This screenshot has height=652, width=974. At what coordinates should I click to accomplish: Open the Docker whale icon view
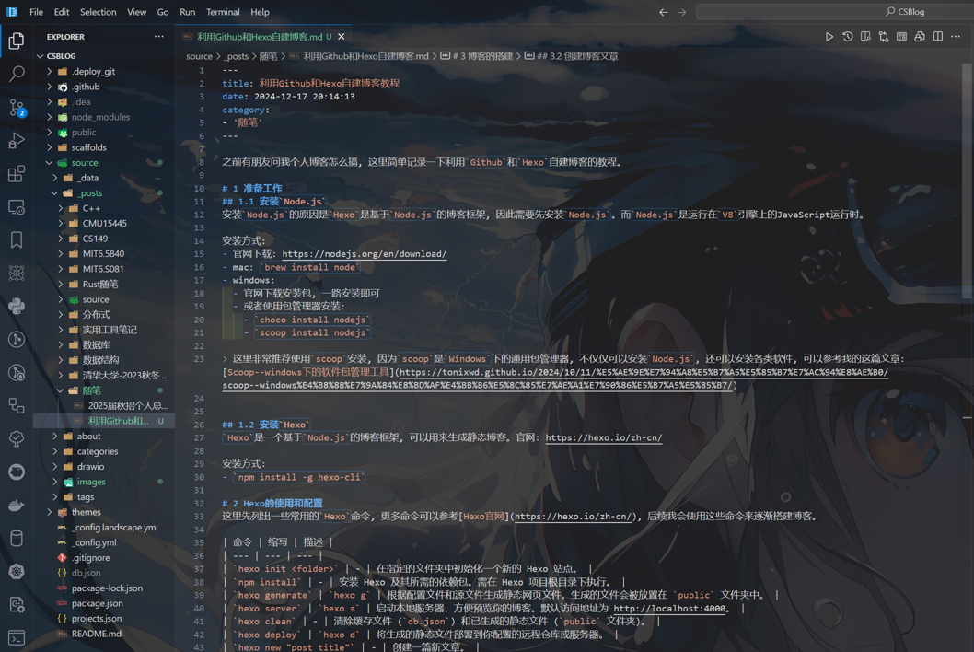[17, 505]
